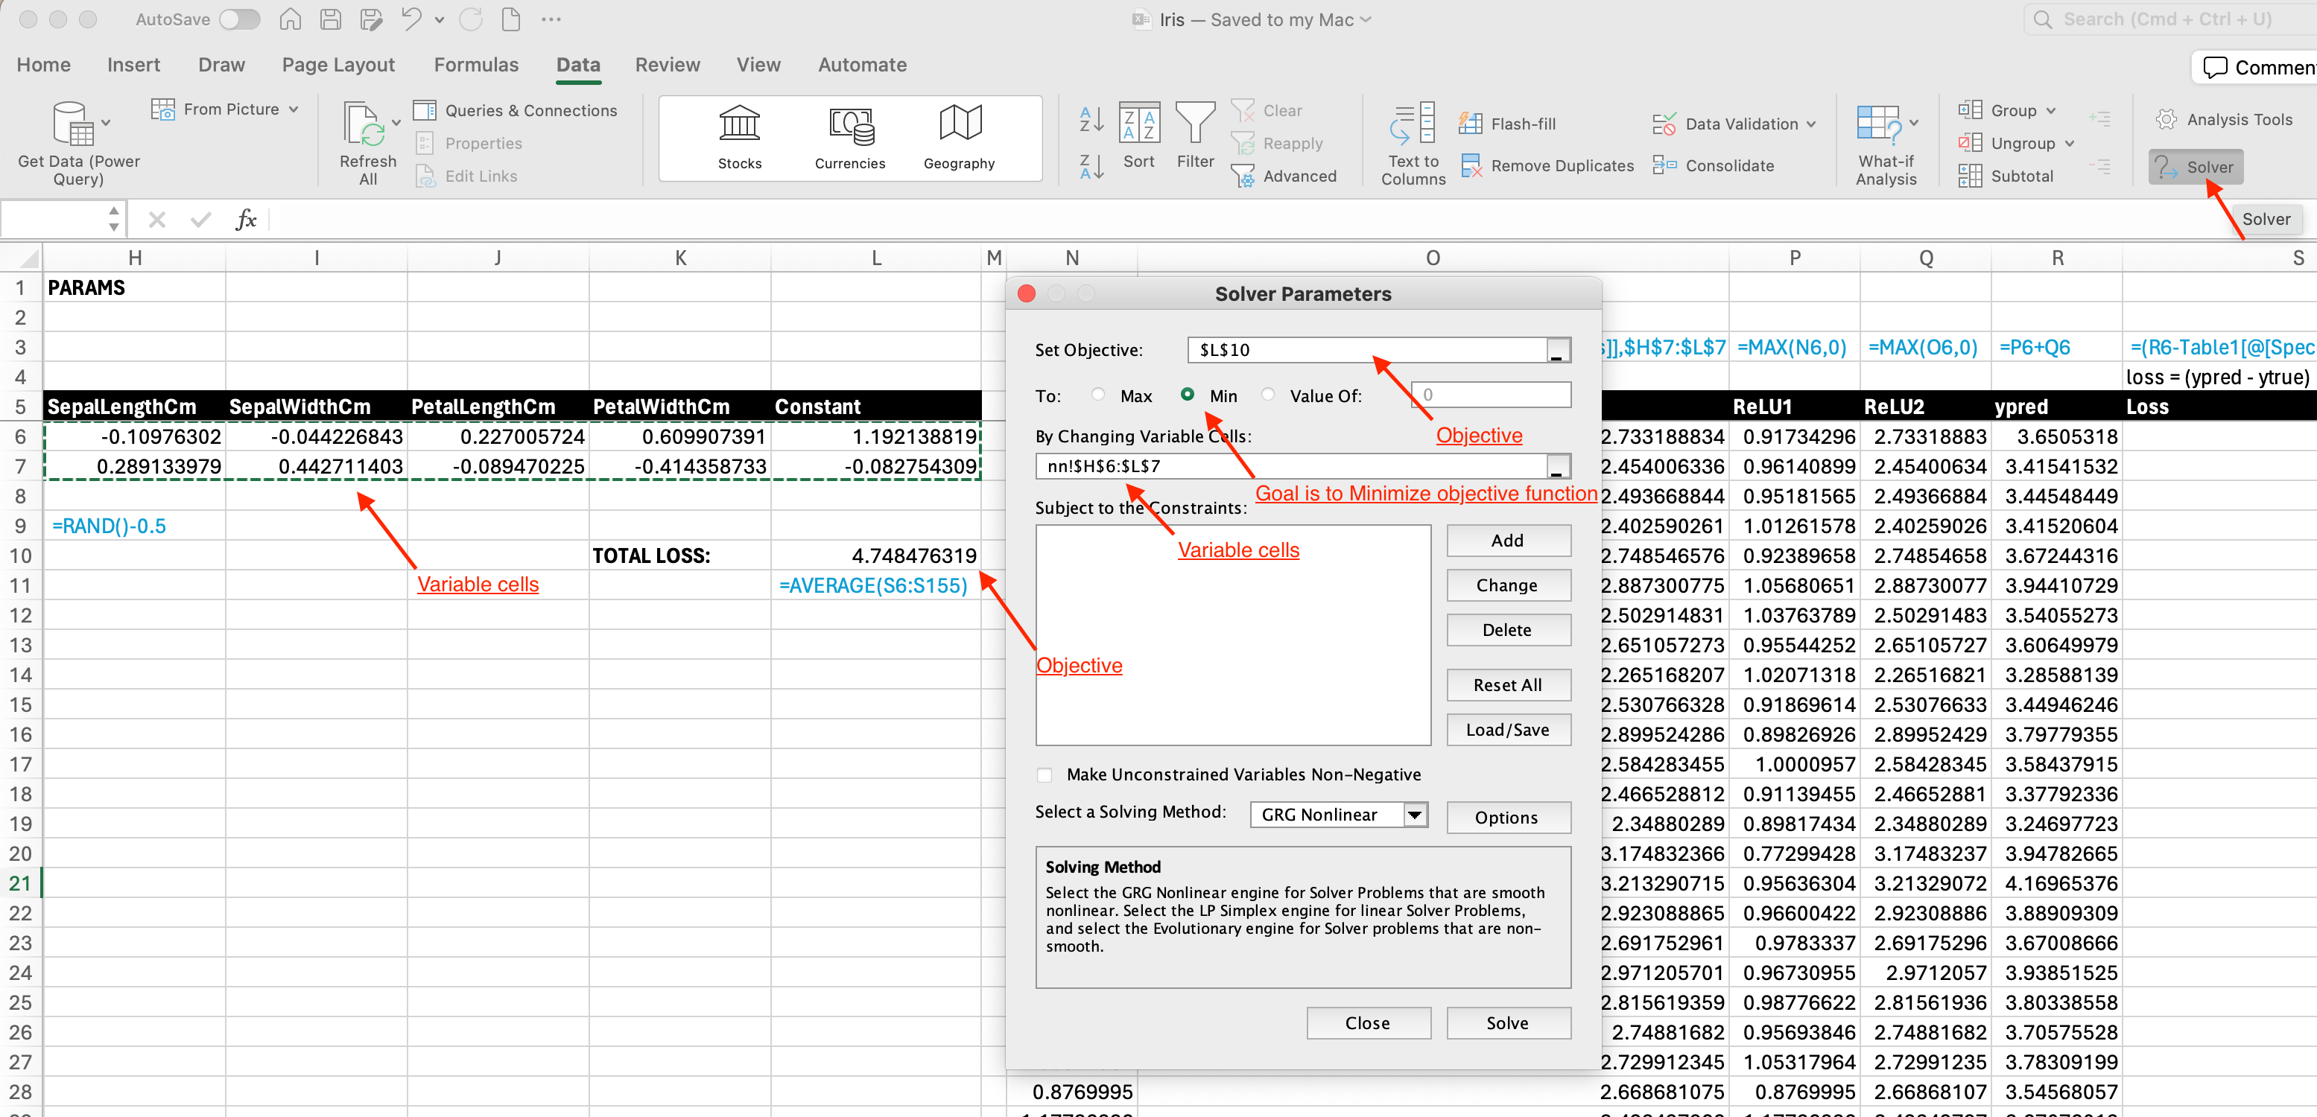This screenshot has height=1117, width=2317.
Task: Open the Sort dialog
Action: (x=1138, y=136)
